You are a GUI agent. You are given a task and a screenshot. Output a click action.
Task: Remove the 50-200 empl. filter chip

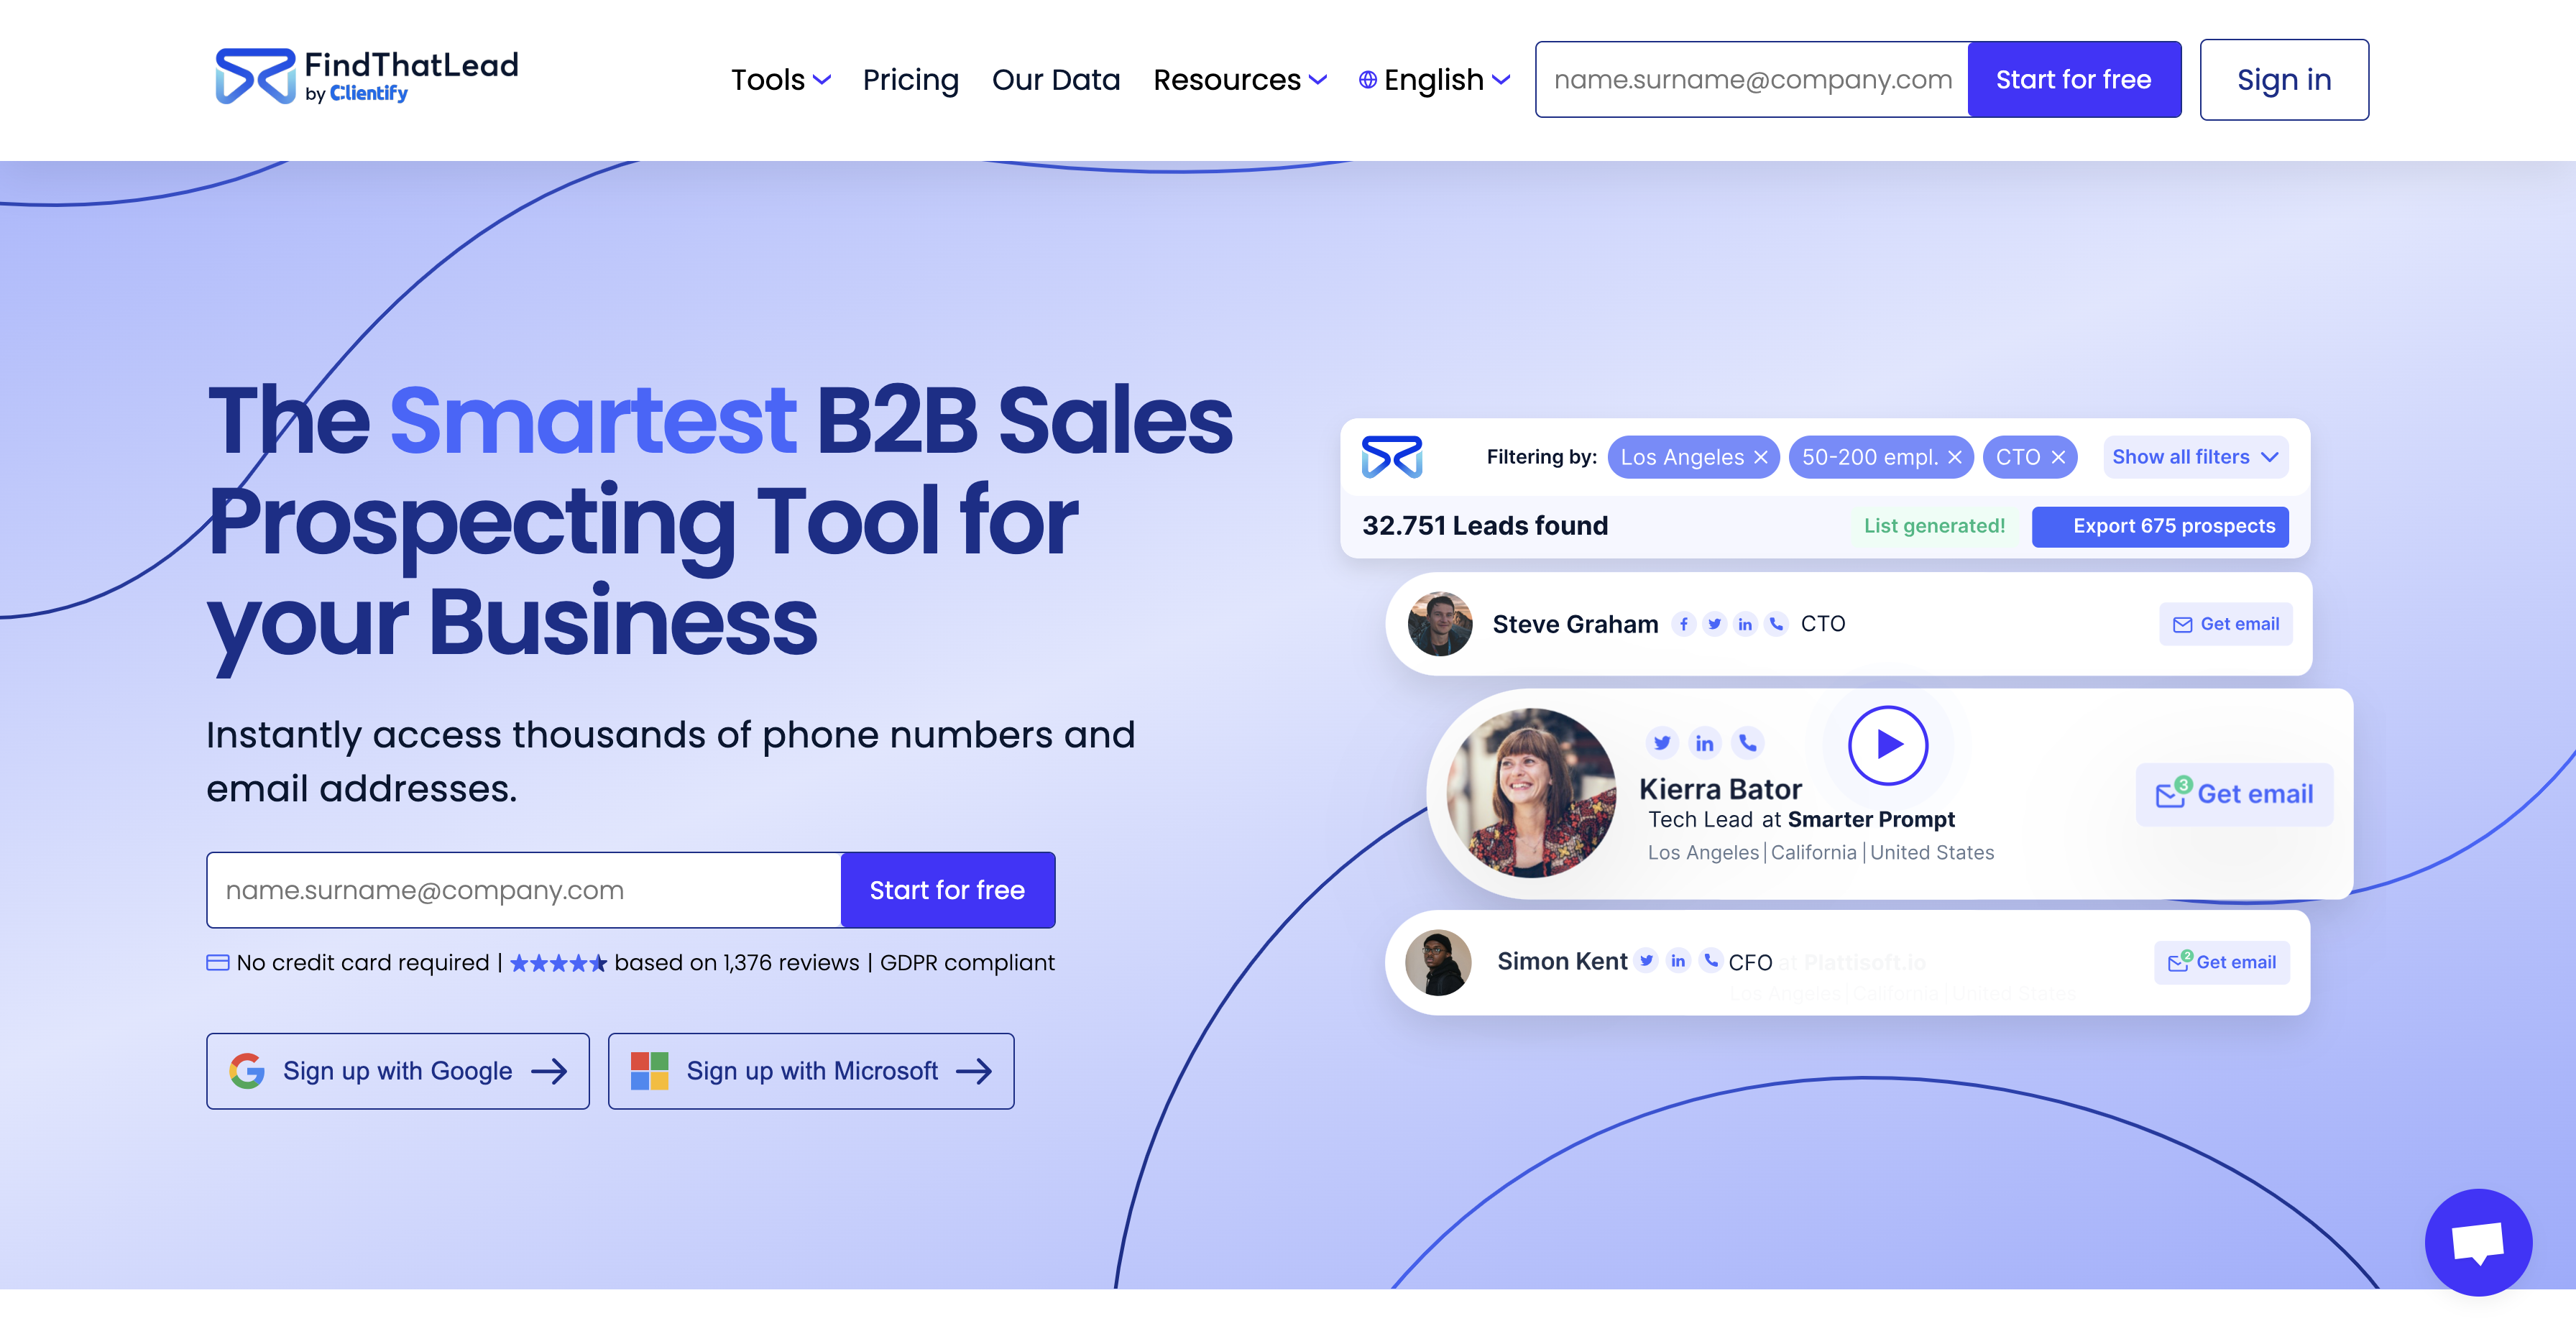coord(1955,457)
